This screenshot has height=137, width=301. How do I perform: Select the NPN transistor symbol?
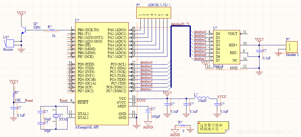pyautogui.click(x=24, y=30)
